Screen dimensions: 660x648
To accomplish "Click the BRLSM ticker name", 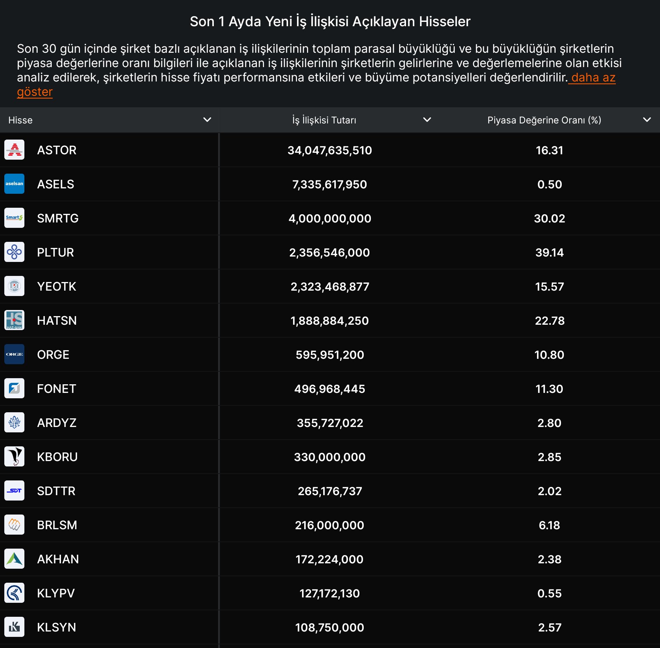I will tap(57, 525).
